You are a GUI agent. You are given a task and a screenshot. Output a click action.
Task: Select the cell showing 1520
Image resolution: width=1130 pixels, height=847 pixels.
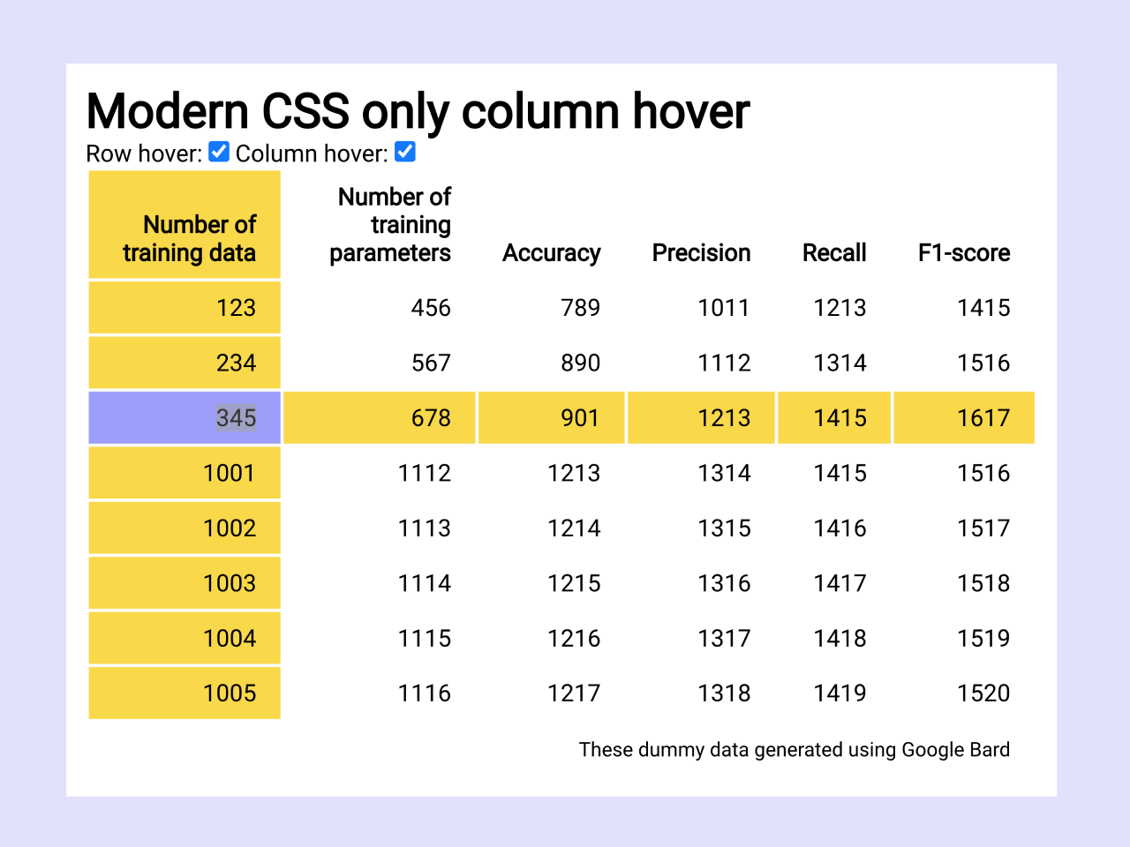point(983,693)
